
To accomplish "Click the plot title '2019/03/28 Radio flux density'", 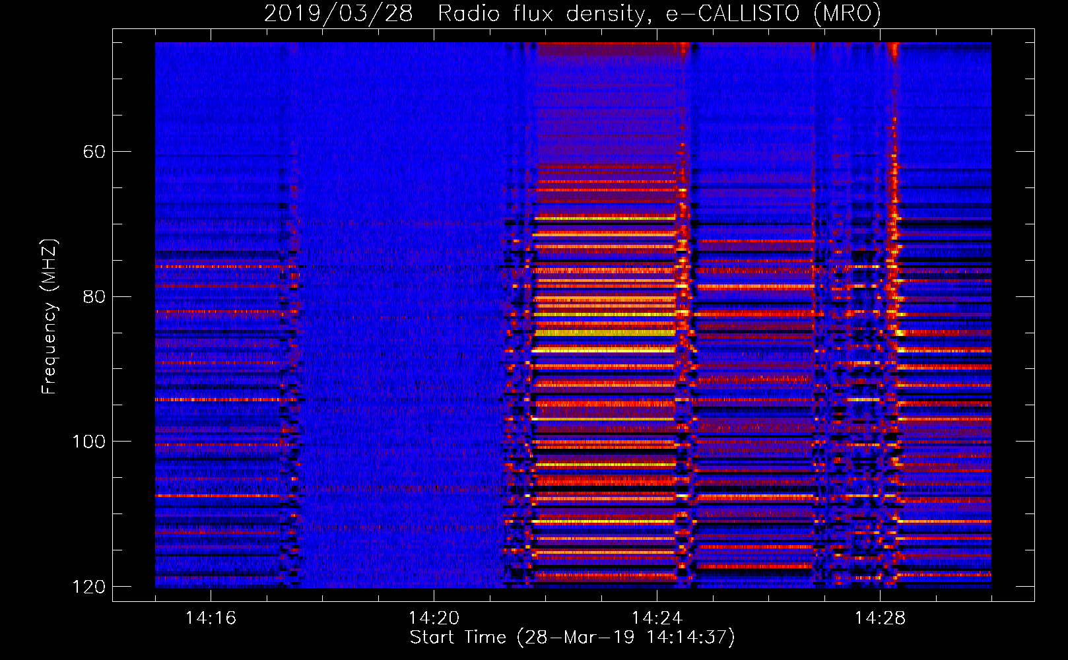I will click(573, 14).
